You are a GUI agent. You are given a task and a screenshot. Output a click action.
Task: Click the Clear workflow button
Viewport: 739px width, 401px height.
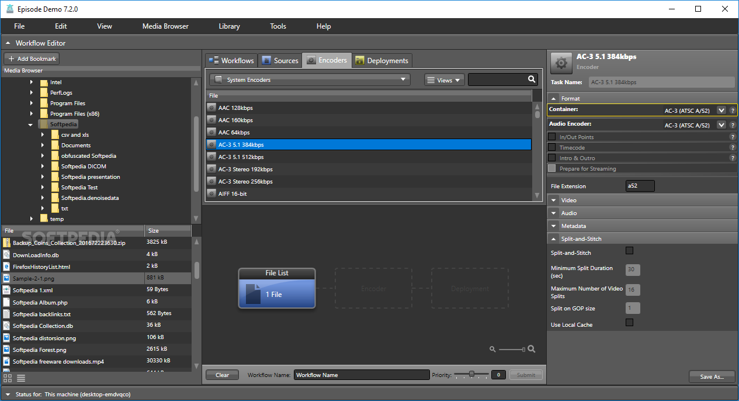pyautogui.click(x=222, y=375)
